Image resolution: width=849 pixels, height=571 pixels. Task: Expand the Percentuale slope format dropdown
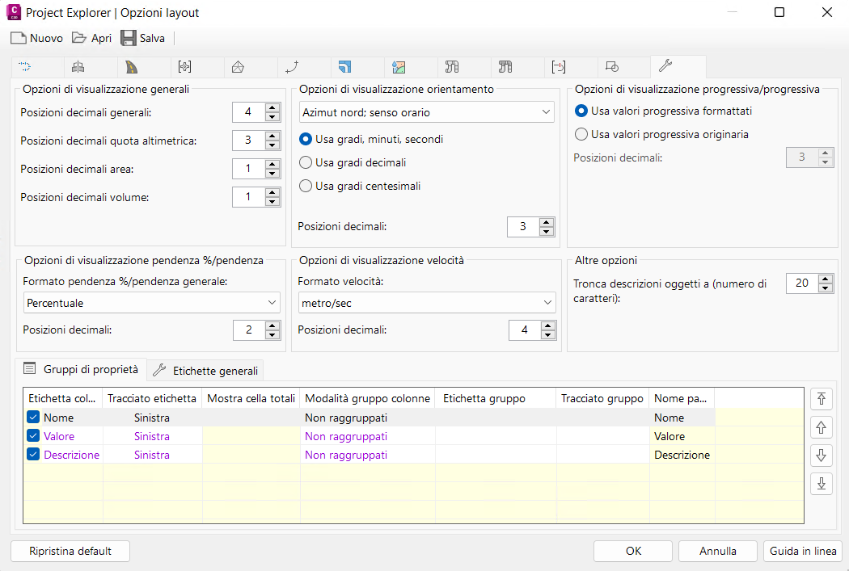(x=151, y=303)
